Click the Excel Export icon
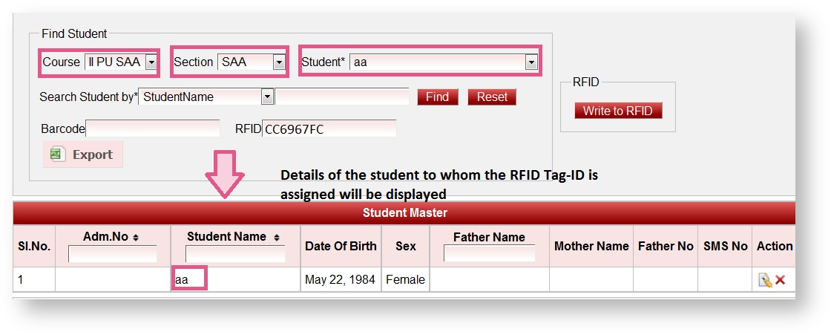This screenshot has width=831, height=335. pyautogui.click(x=56, y=155)
